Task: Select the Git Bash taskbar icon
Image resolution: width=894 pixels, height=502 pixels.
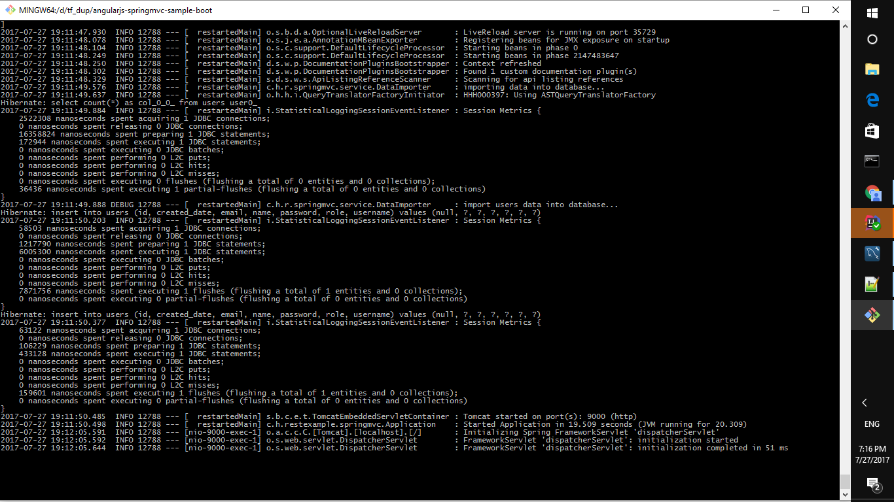Action: 872,315
